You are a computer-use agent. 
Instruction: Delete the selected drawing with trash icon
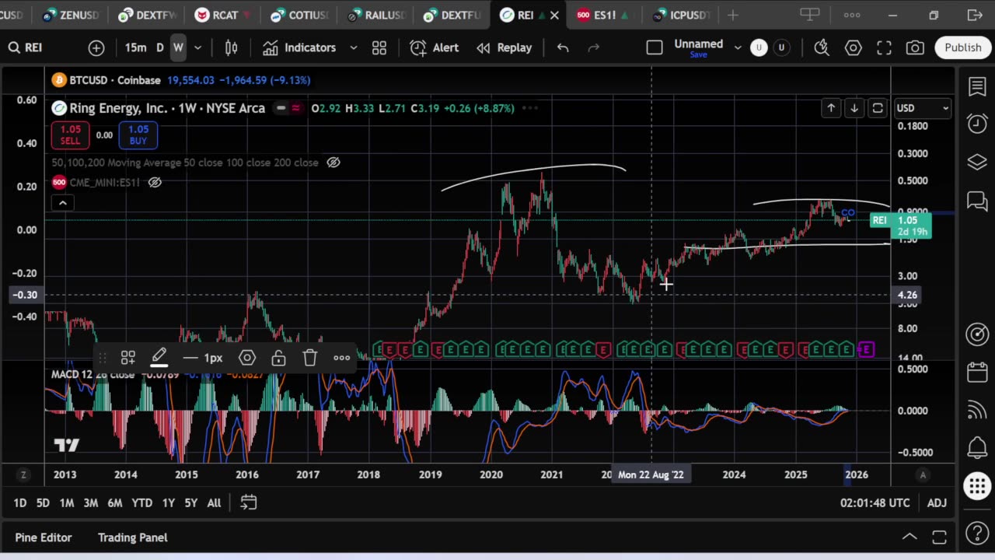309,358
